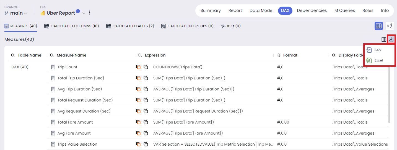
Task: Switch to table grid view icon
Action: 379,26
